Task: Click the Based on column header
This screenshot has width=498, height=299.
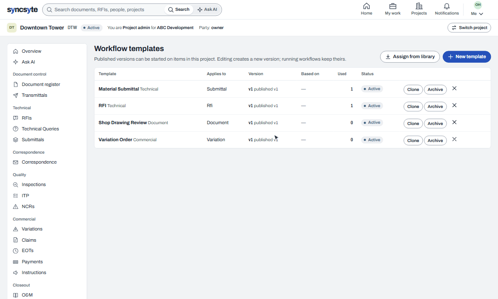Action: click(x=310, y=74)
